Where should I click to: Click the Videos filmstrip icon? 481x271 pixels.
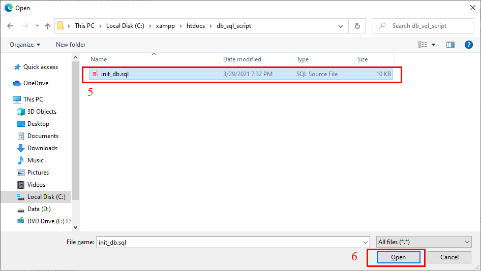[21, 185]
